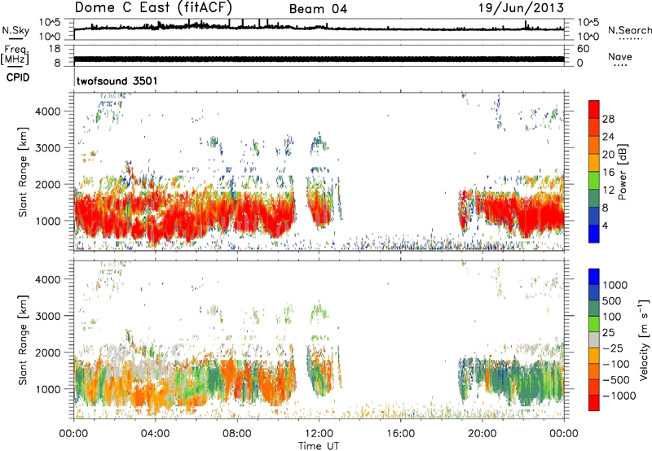Select the "12:00" time tick label
The image size is (652, 451).
pos(319,434)
